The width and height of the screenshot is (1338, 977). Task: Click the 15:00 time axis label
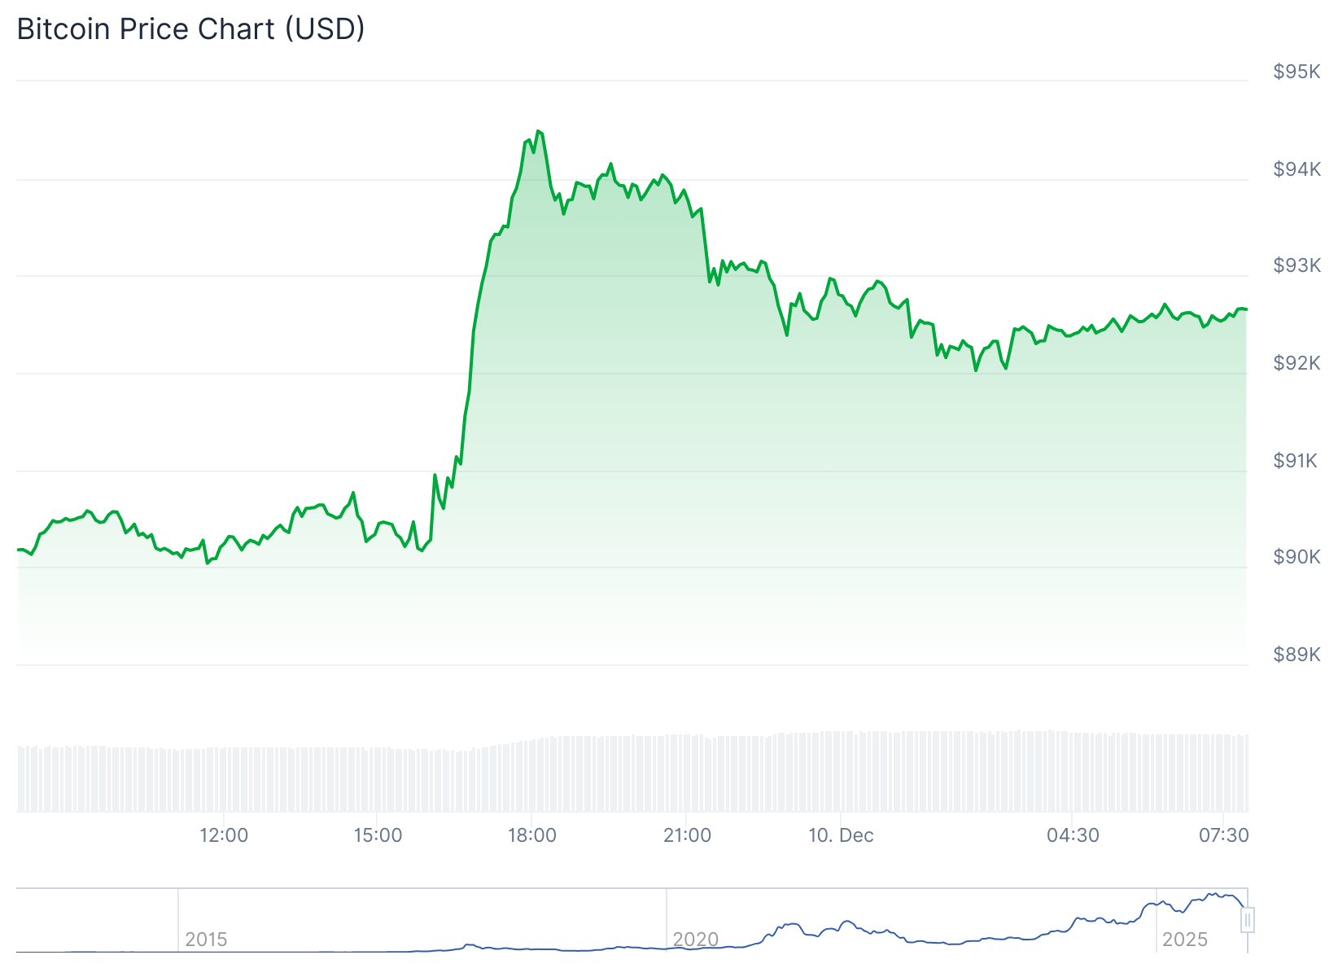click(378, 835)
